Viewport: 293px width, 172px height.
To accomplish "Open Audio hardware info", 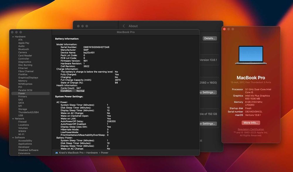I will [x=21, y=46].
